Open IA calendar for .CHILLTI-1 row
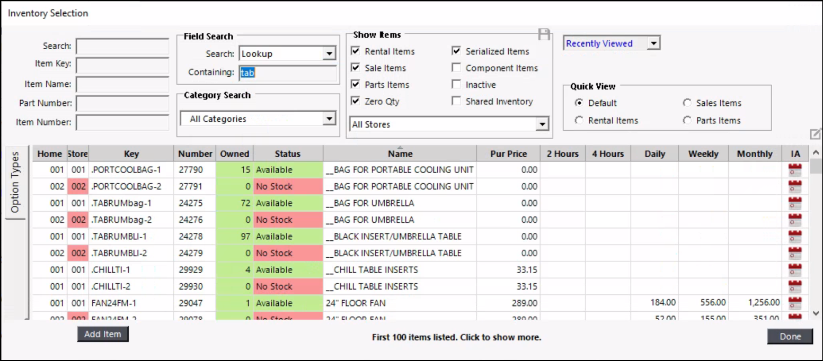The width and height of the screenshot is (823, 361). point(795,270)
